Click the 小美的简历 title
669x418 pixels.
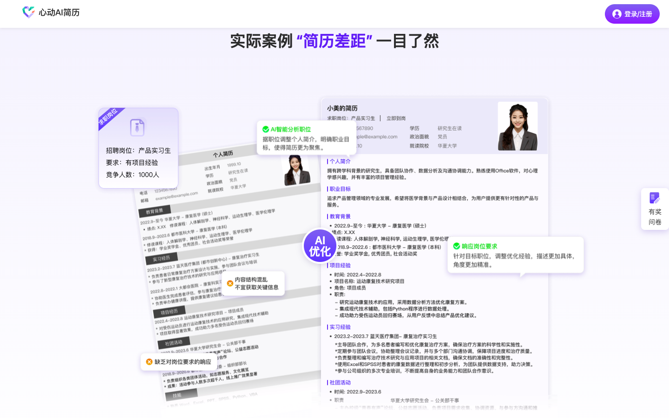(x=342, y=108)
